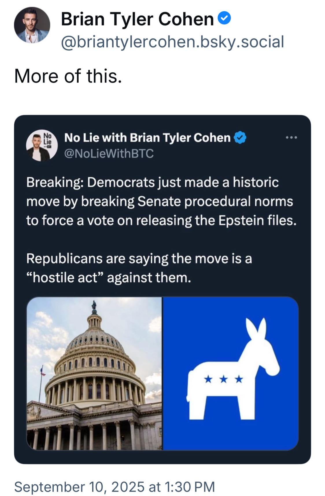Select the 'More of this.' post text
The width and height of the screenshot is (325, 496).
coord(68,76)
